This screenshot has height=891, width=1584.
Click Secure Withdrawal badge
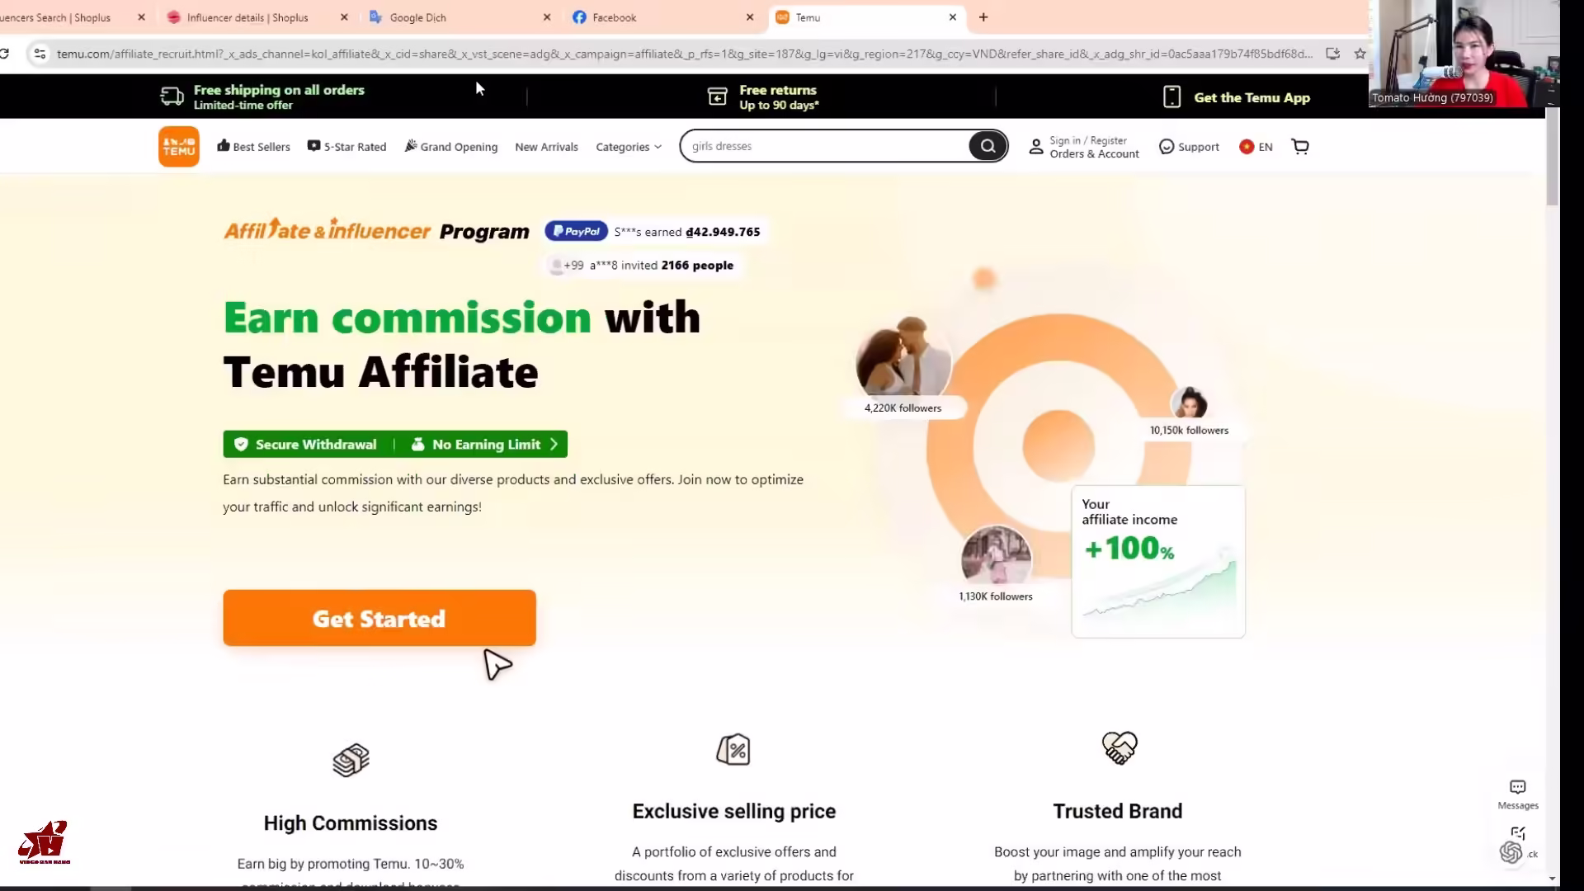tap(307, 444)
